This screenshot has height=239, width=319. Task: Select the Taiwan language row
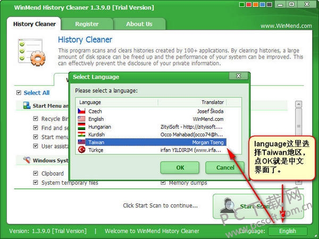click(x=152, y=142)
